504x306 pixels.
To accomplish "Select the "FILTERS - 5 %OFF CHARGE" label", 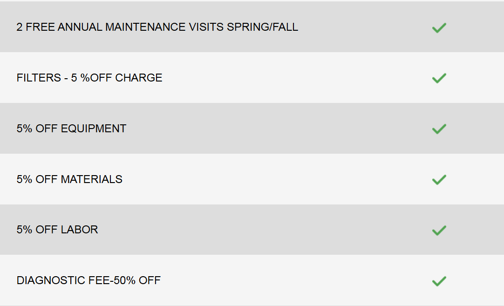I will click(x=89, y=78).
